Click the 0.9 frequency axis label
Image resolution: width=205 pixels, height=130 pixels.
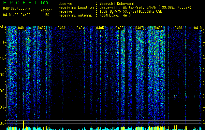pos(3,75)
